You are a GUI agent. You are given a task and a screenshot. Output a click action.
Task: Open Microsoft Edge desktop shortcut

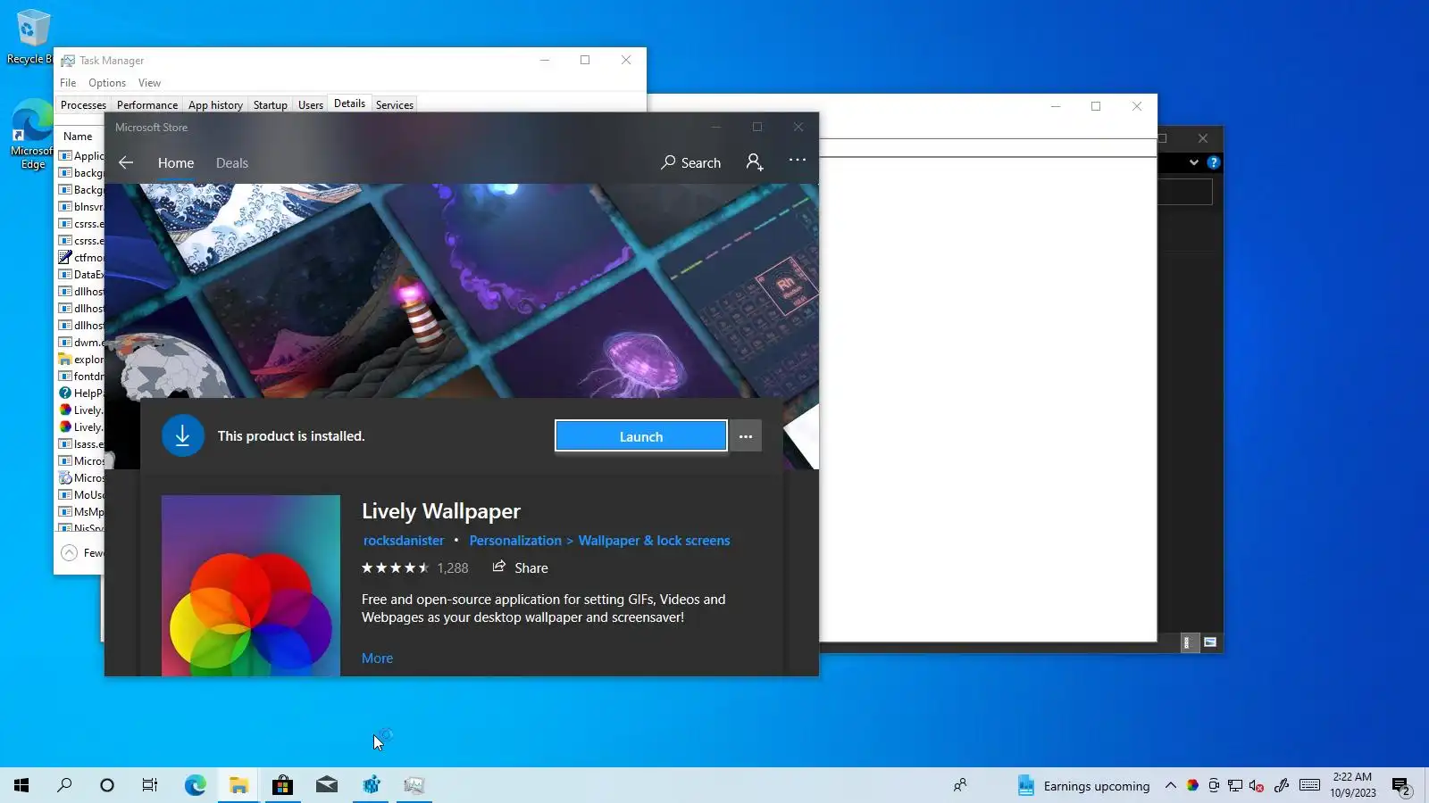[x=32, y=134]
